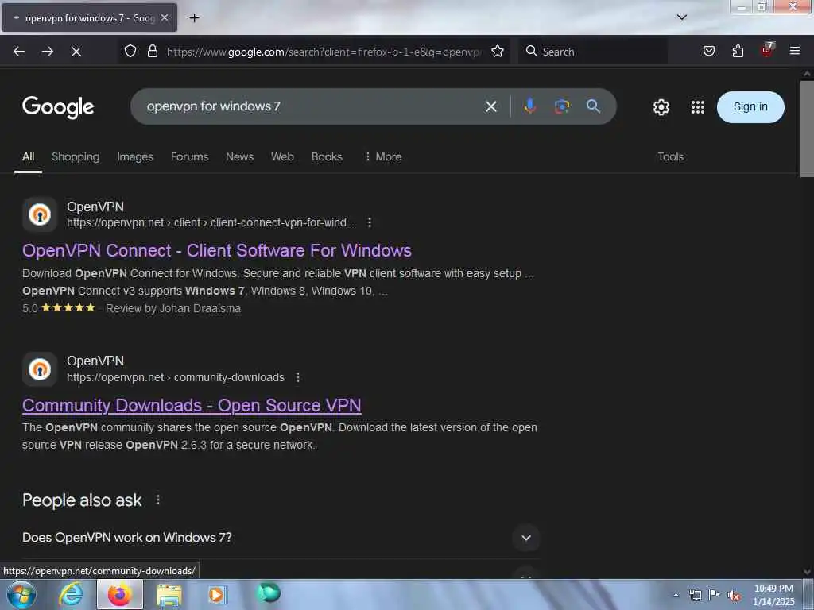
Task: Open OpenVPN Connect Client Software For Windows link
Action: [x=216, y=250]
